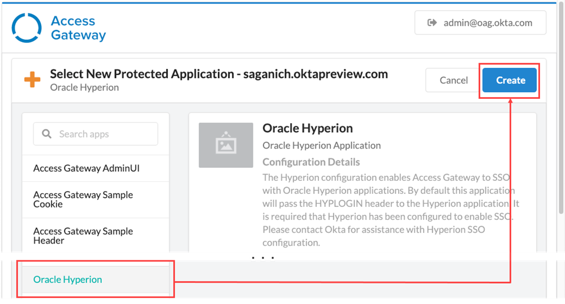
Task: Select Access Gateway Sample Cookie app
Action: coord(83,199)
